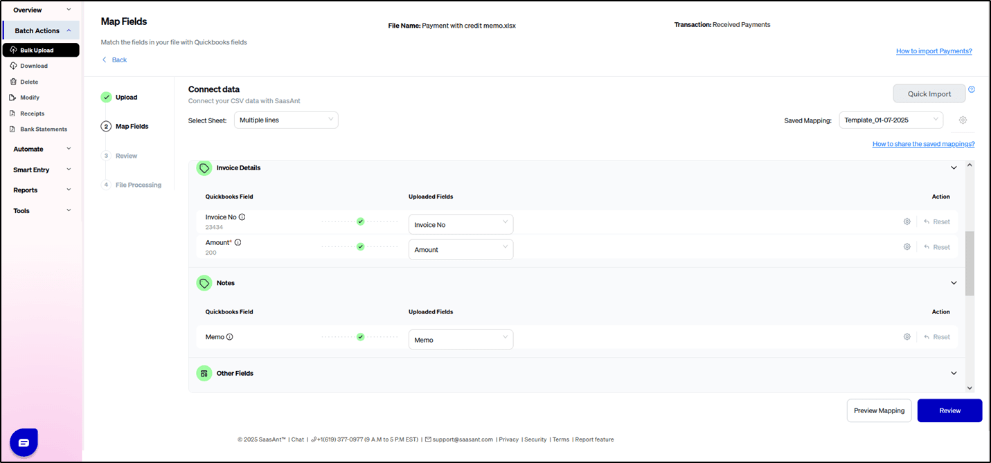Click the Review button
This screenshot has width=991, height=463.
[949, 410]
